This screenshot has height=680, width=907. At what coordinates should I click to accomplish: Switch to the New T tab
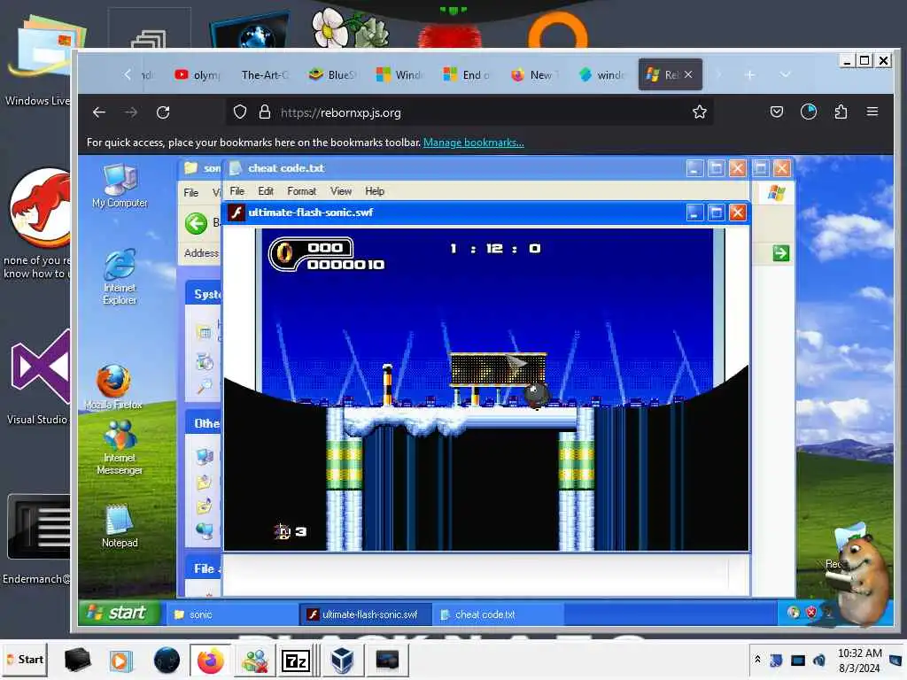(x=534, y=74)
